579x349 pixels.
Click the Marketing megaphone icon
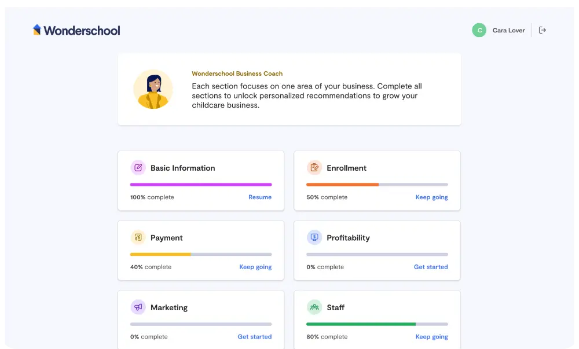click(x=138, y=307)
